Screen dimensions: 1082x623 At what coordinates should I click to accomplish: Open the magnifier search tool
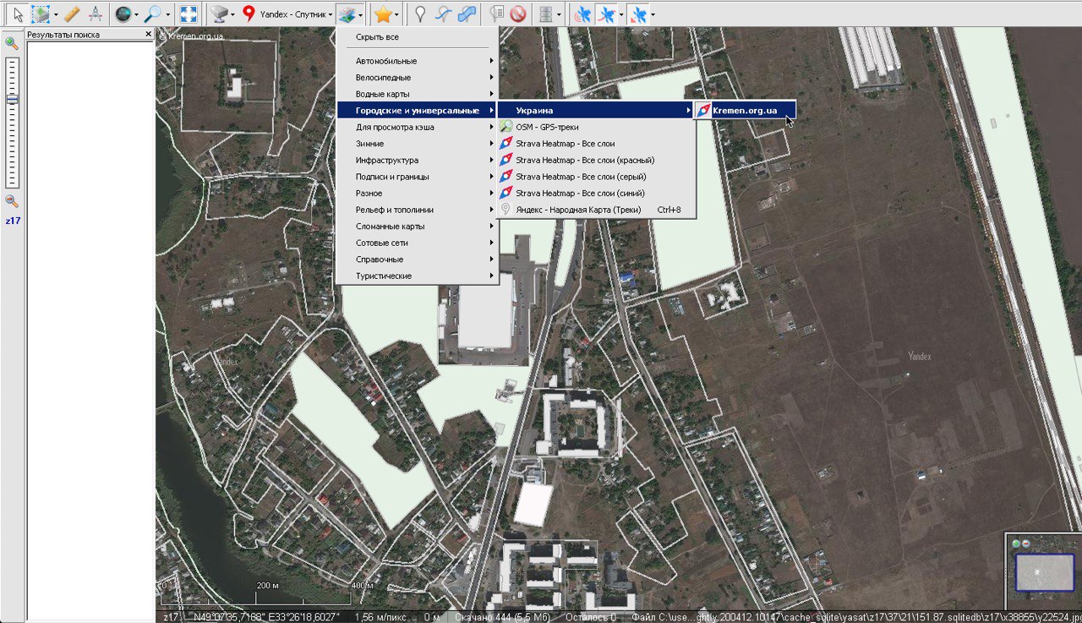pos(153,14)
